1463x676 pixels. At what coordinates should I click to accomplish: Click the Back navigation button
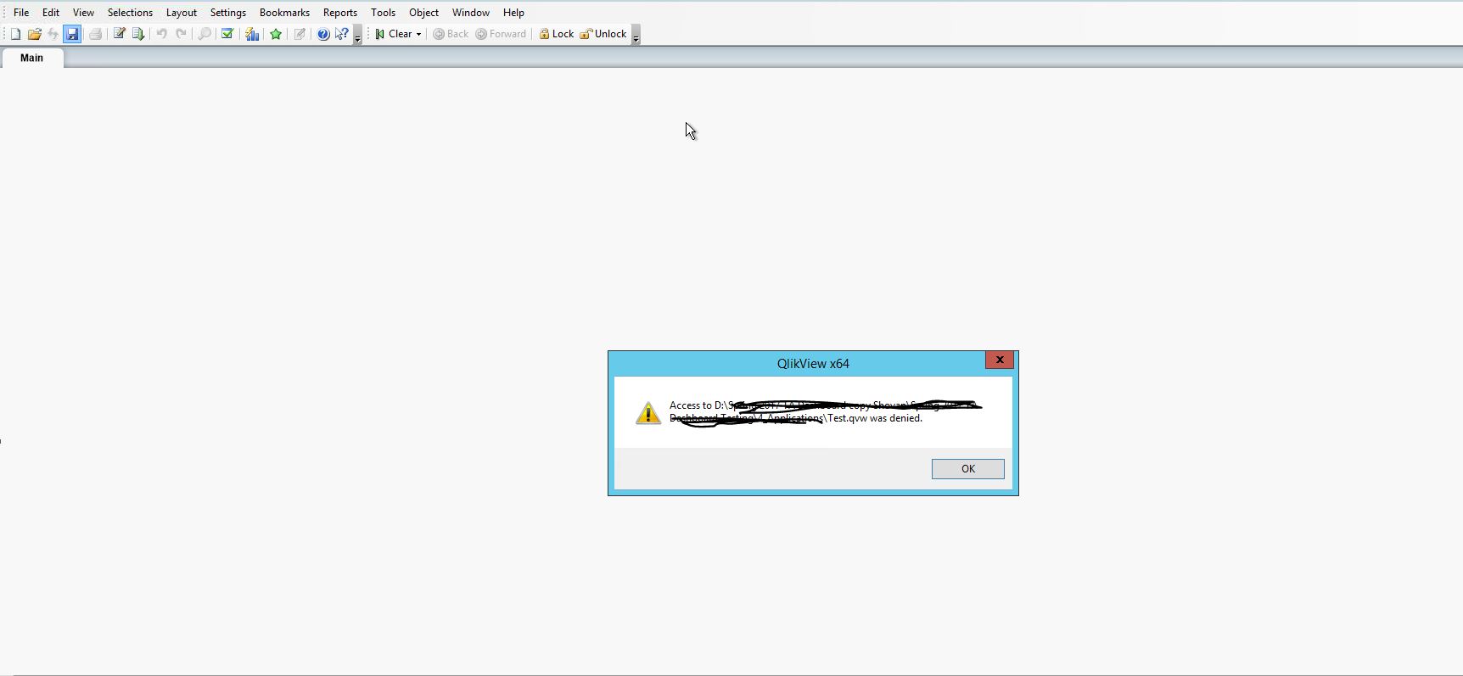click(451, 34)
